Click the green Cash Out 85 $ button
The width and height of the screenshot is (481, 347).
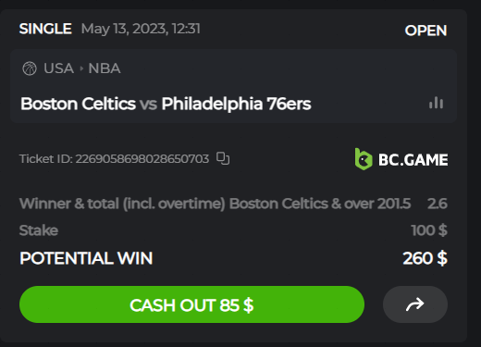[191, 304]
